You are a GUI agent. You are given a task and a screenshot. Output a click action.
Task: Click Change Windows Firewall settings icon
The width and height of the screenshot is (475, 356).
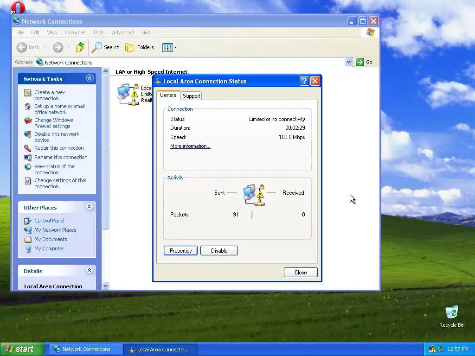click(27, 121)
